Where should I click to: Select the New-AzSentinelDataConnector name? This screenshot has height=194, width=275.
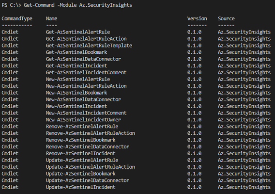click(x=83, y=99)
